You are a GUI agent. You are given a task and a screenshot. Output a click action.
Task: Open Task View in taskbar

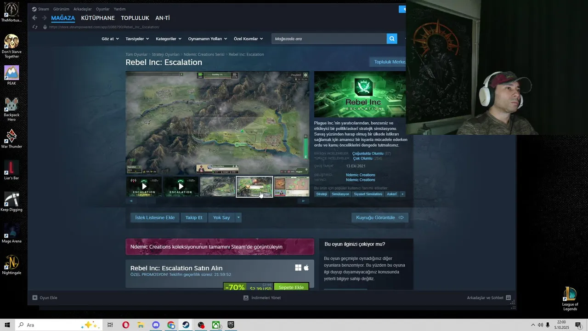click(x=110, y=325)
